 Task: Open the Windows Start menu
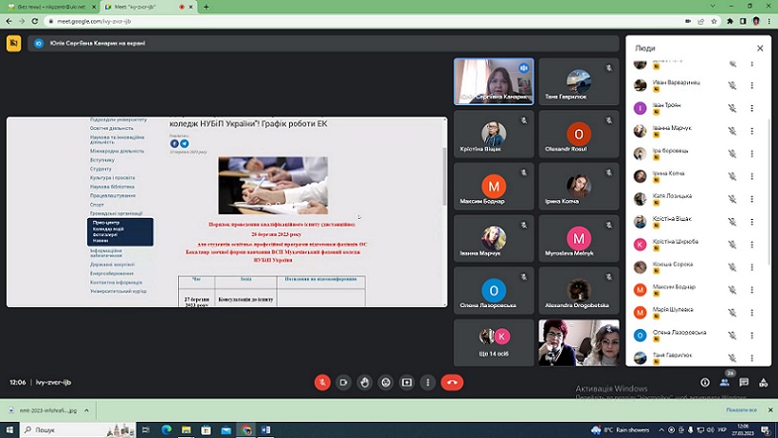click(x=9, y=429)
